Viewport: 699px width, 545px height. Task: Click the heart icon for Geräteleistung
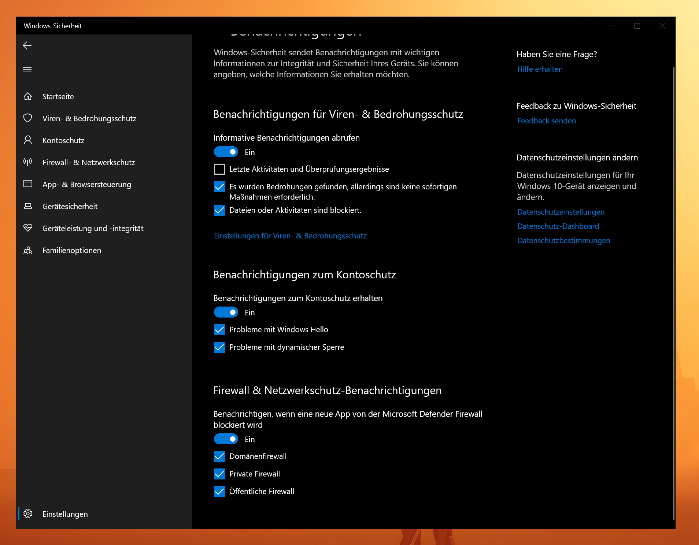(x=28, y=228)
